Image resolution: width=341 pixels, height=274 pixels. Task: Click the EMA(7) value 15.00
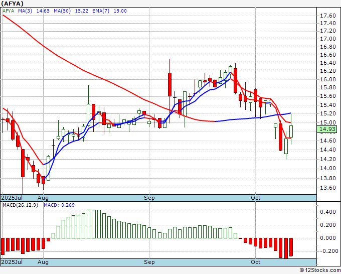tap(120, 11)
